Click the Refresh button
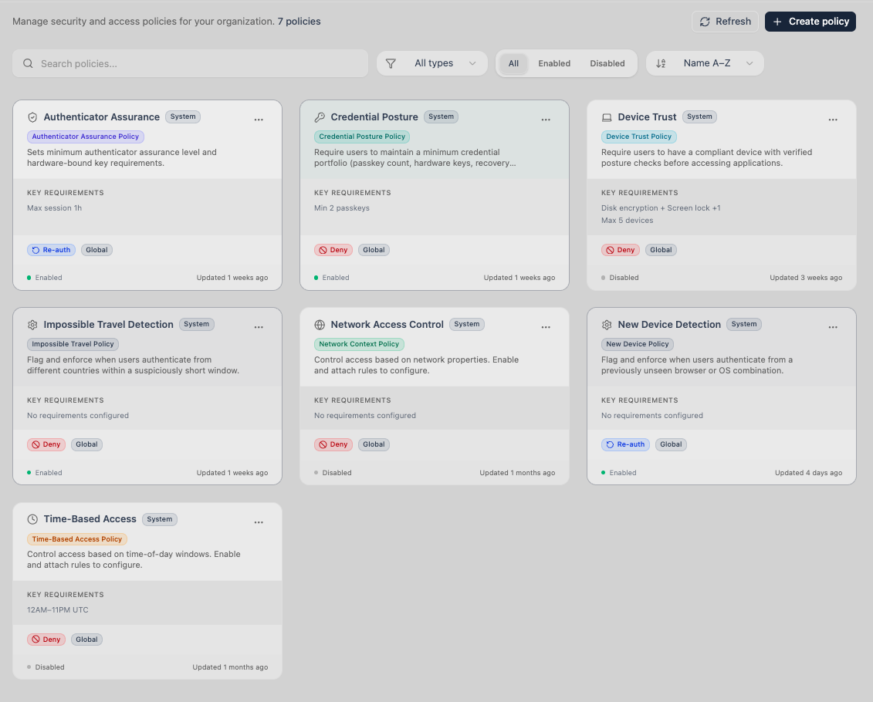 pyautogui.click(x=725, y=22)
